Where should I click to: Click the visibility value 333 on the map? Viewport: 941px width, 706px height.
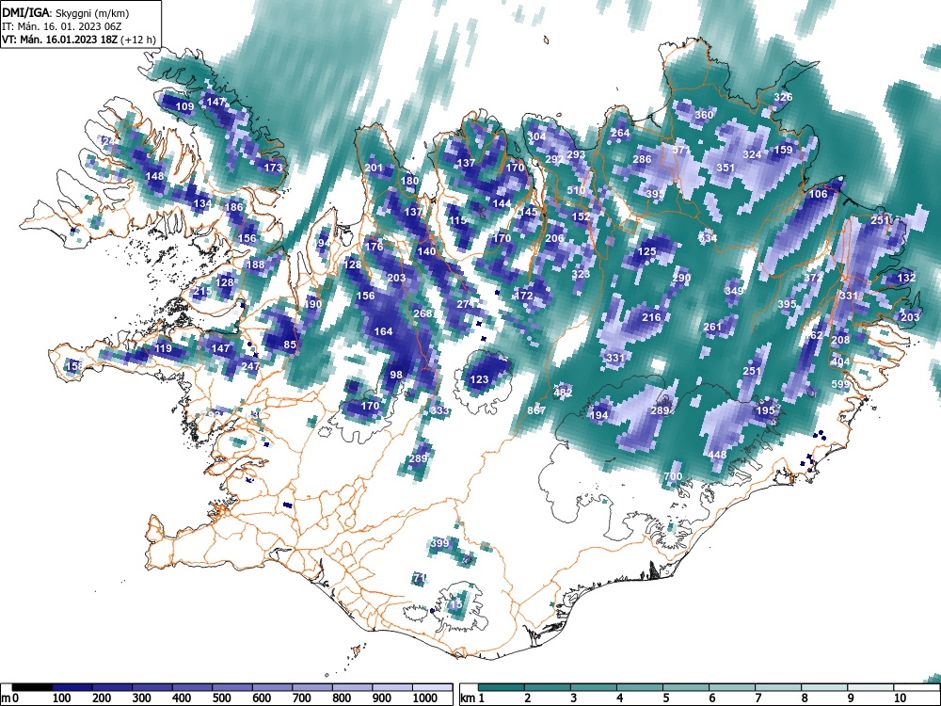(439, 410)
